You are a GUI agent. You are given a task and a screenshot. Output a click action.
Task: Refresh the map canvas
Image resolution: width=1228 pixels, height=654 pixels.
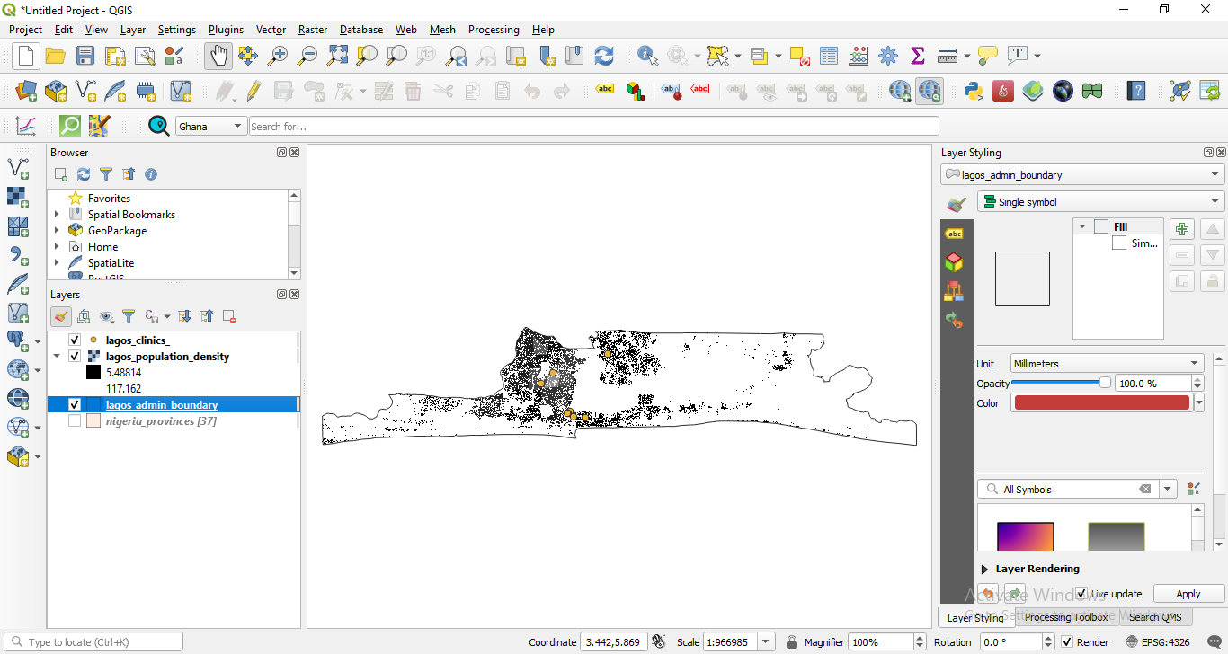pyautogui.click(x=604, y=56)
